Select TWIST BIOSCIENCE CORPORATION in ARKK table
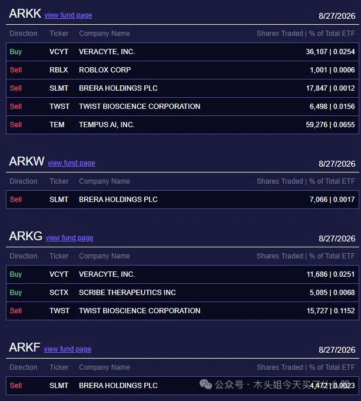361x401 pixels. [x=140, y=107]
